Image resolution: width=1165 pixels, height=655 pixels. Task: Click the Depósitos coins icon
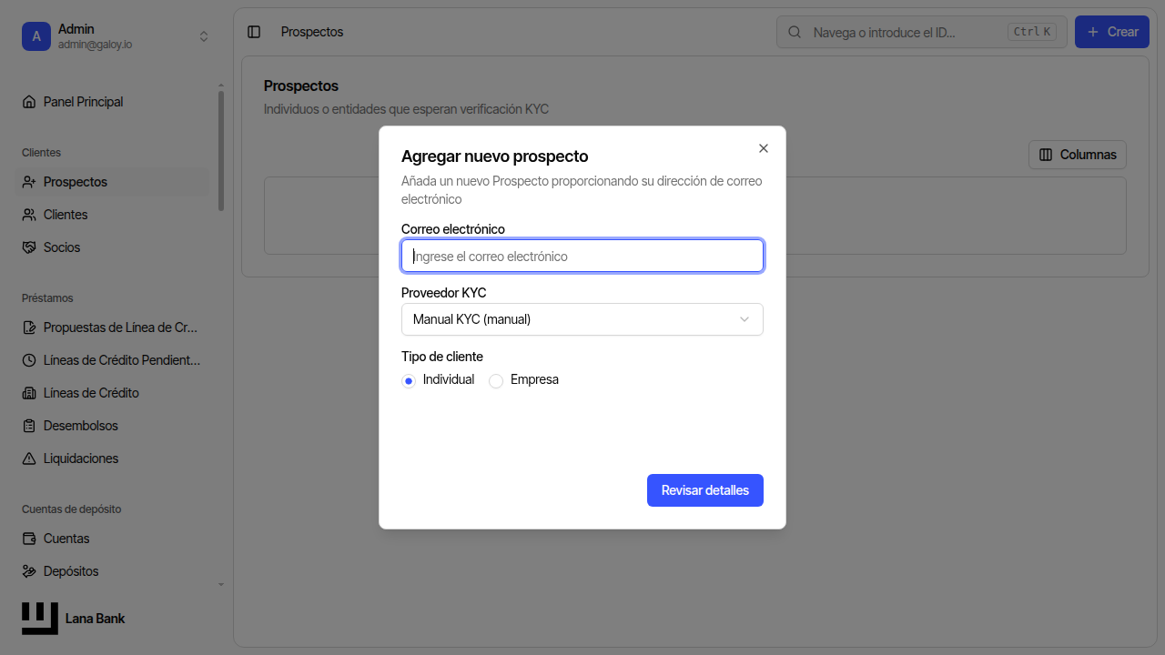point(29,571)
